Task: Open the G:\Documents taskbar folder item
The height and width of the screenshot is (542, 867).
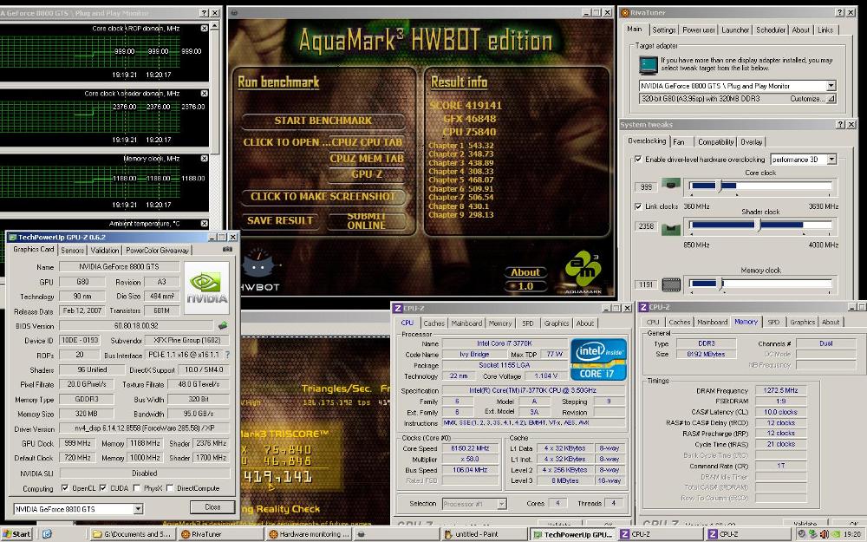Action: coord(132,534)
